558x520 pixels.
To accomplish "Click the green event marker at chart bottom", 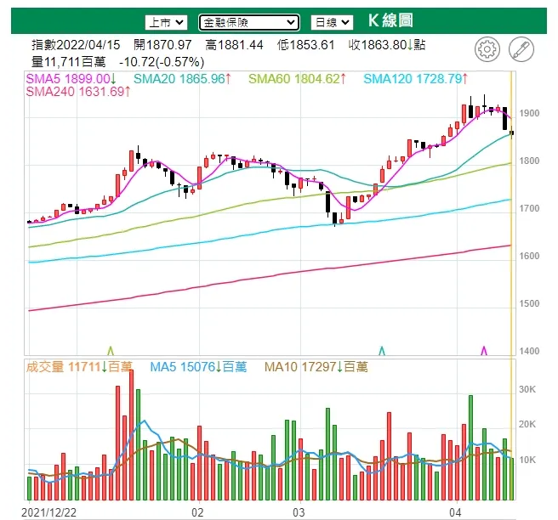I will (111, 351).
